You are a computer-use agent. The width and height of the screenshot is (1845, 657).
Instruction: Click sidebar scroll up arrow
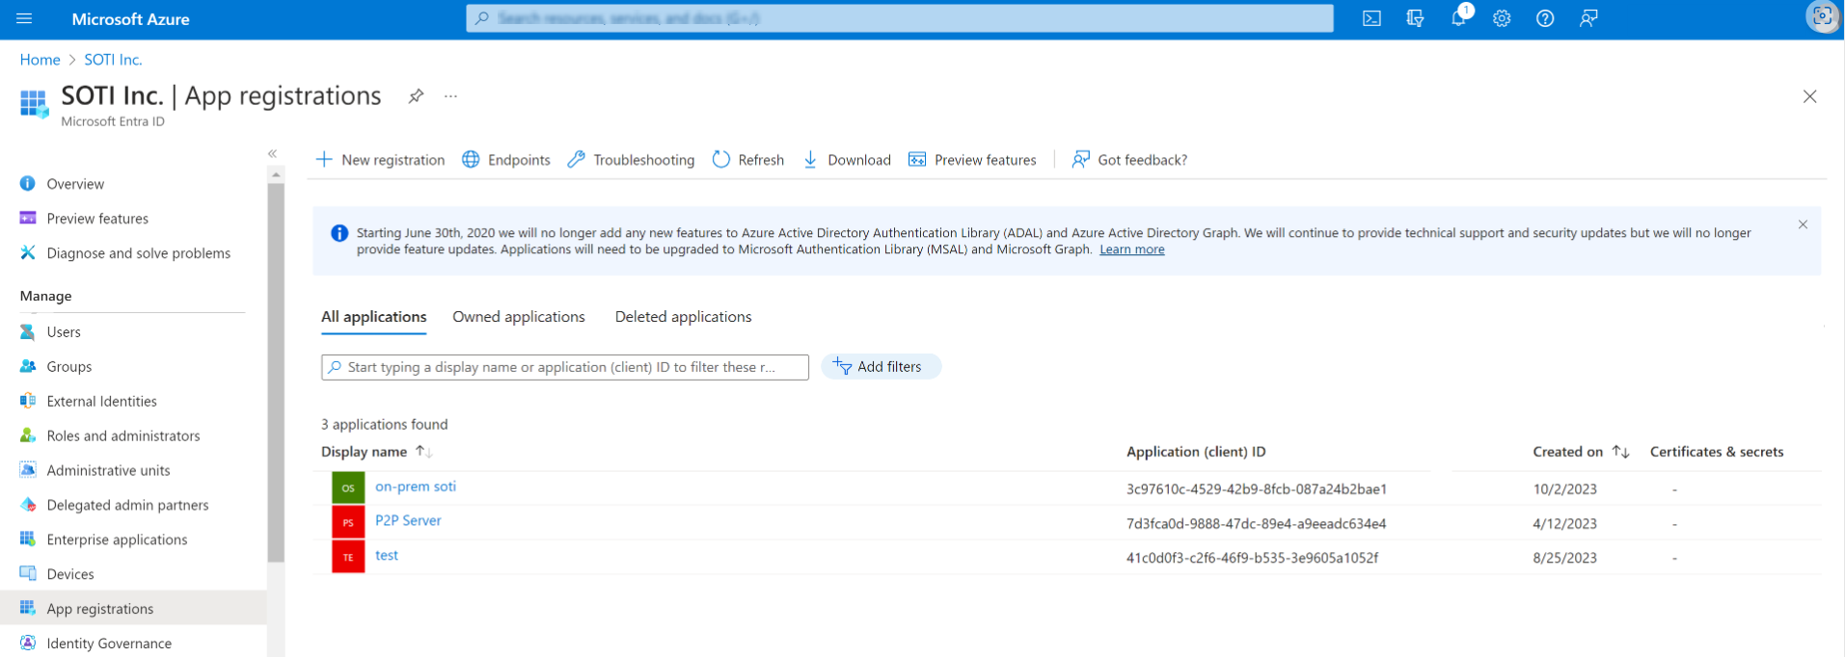pos(276,174)
